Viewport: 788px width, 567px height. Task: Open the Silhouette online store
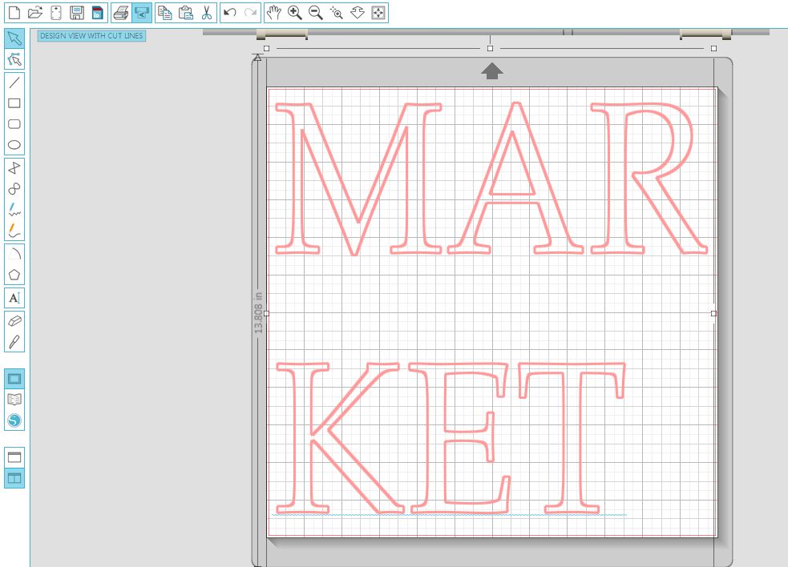(x=14, y=420)
